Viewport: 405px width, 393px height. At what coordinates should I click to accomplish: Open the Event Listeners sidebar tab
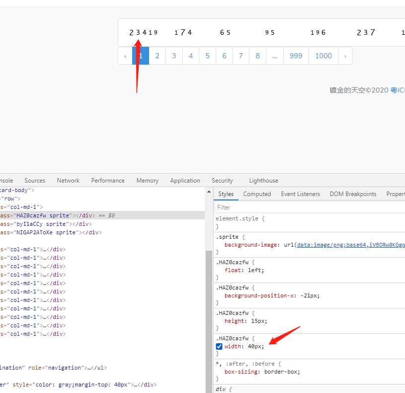click(x=300, y=194)
